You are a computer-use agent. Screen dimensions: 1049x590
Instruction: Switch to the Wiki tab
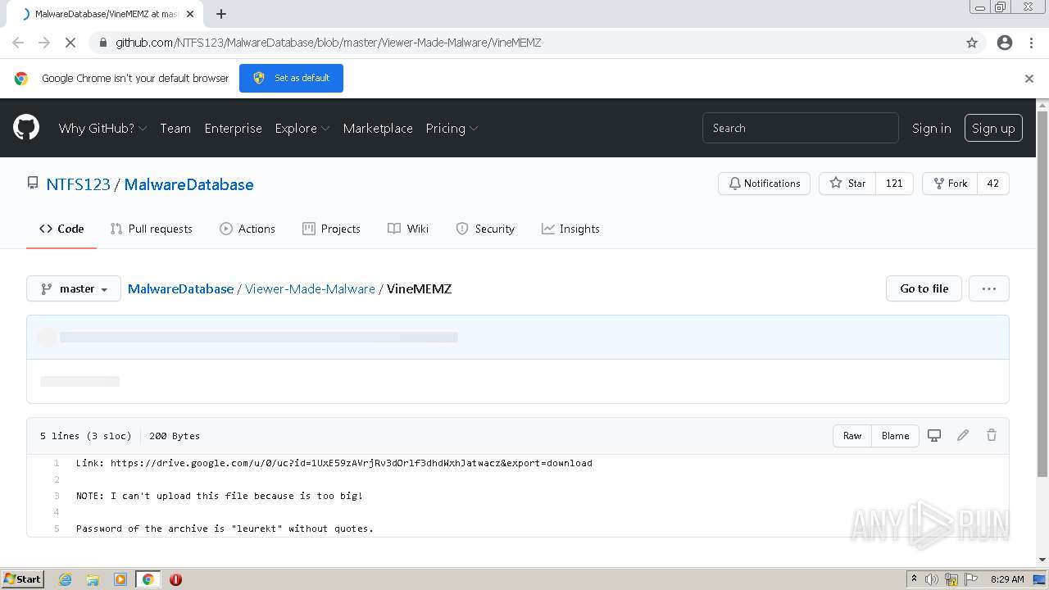(x=408, y=229)
